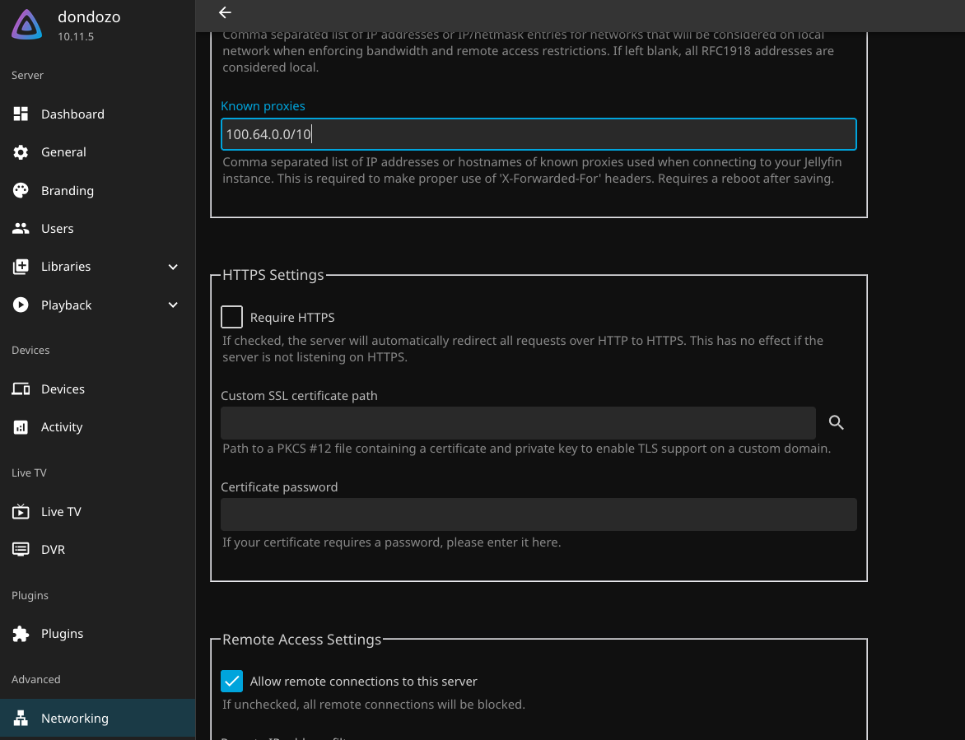Expand the Playback submenu chevron
This screenshot has height=740, width=965.
[x=173, y=305]
